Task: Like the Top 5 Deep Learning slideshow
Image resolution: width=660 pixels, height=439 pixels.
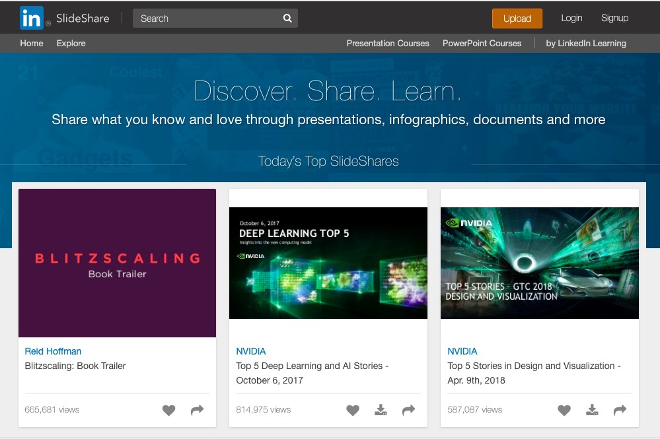Action: [x=353, y=410]
